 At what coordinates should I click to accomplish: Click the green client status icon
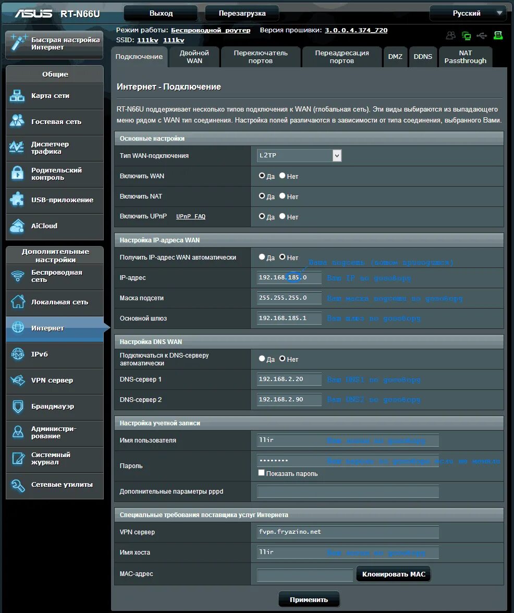click(x=466, y=35)
